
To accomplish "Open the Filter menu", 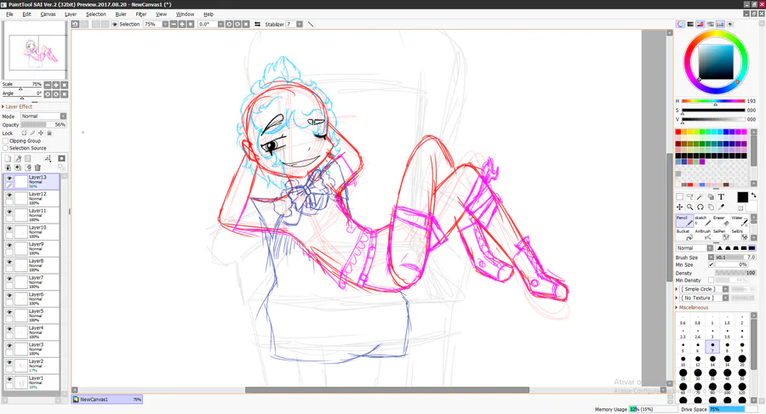I will pos(141,14).
